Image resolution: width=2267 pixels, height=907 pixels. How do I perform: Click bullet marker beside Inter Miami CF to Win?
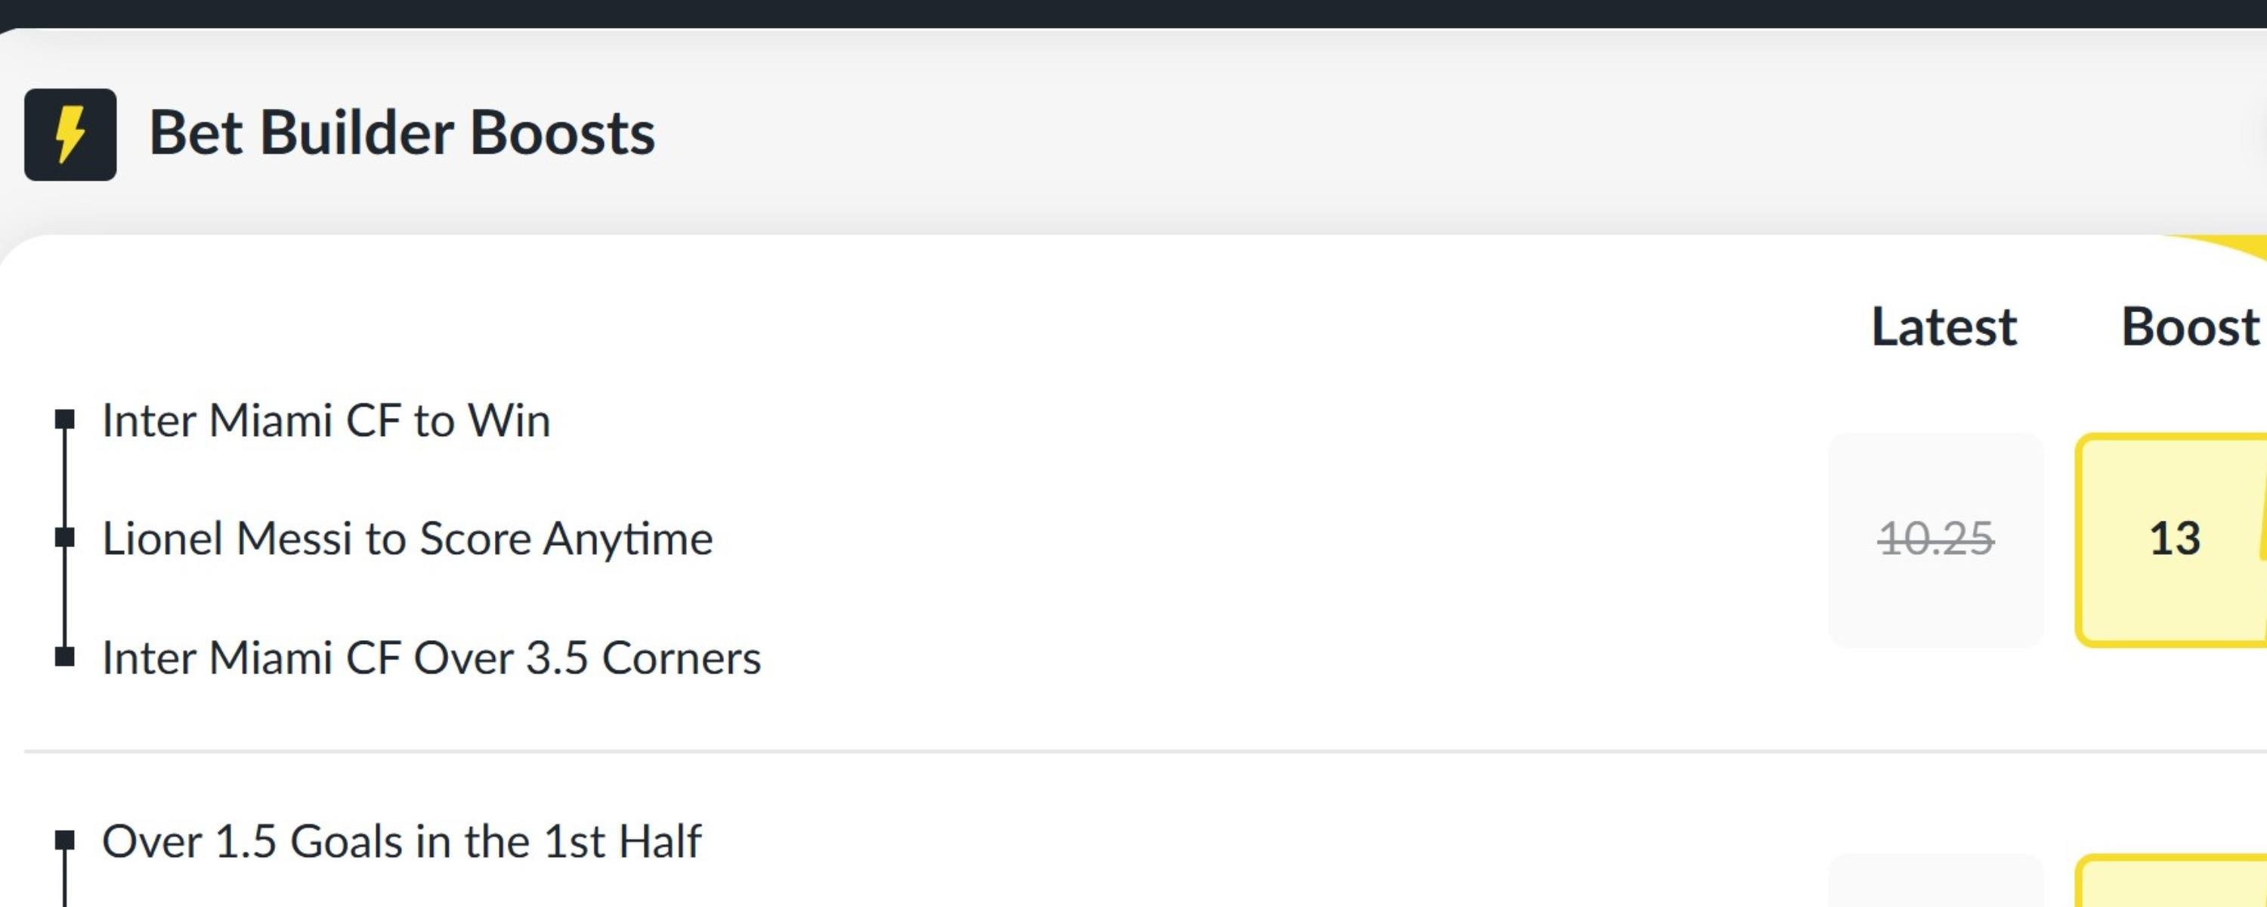coord(64,419)
